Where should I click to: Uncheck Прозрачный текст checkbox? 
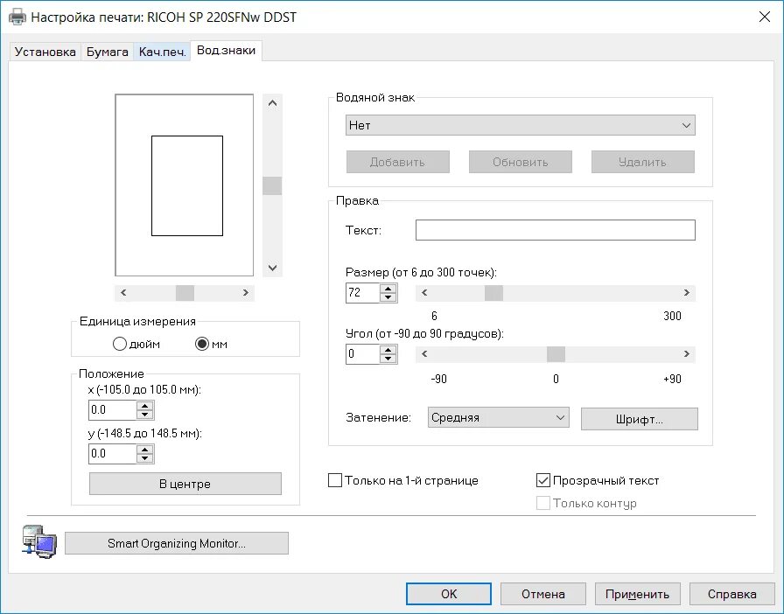coord(543,480)
